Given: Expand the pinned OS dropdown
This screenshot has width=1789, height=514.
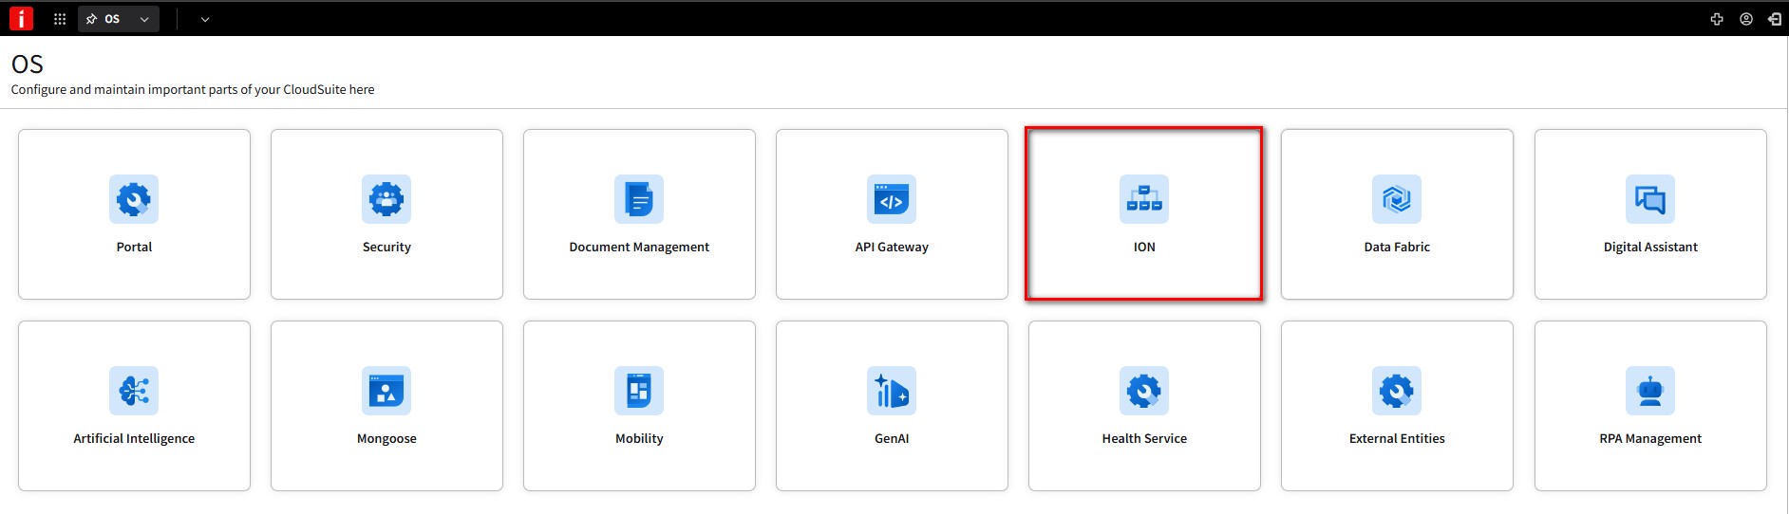Looking at the screenshot, I should [x=144, y=19].
